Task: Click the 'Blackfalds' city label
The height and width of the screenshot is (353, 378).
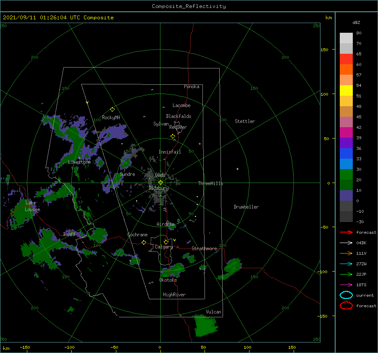Action: (x=178, y=116)
